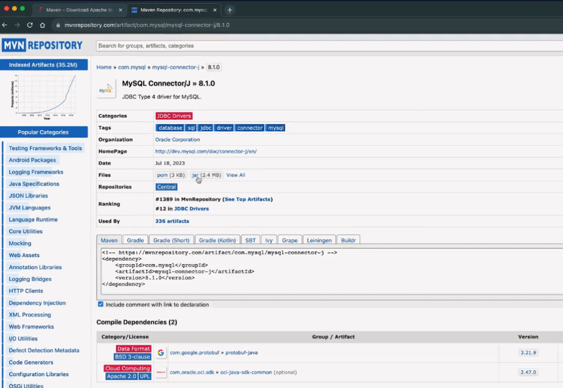563x388 pixels.
Task: Open the dev.mysql.com homepage link
Action: pyautogui.click(x=206, y=151)
